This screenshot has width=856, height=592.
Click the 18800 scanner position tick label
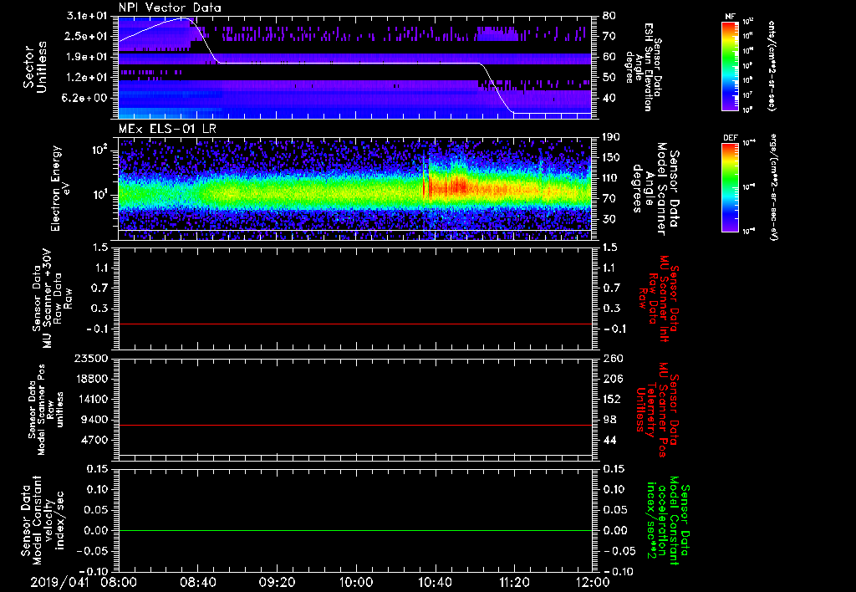tap(91, 379)
